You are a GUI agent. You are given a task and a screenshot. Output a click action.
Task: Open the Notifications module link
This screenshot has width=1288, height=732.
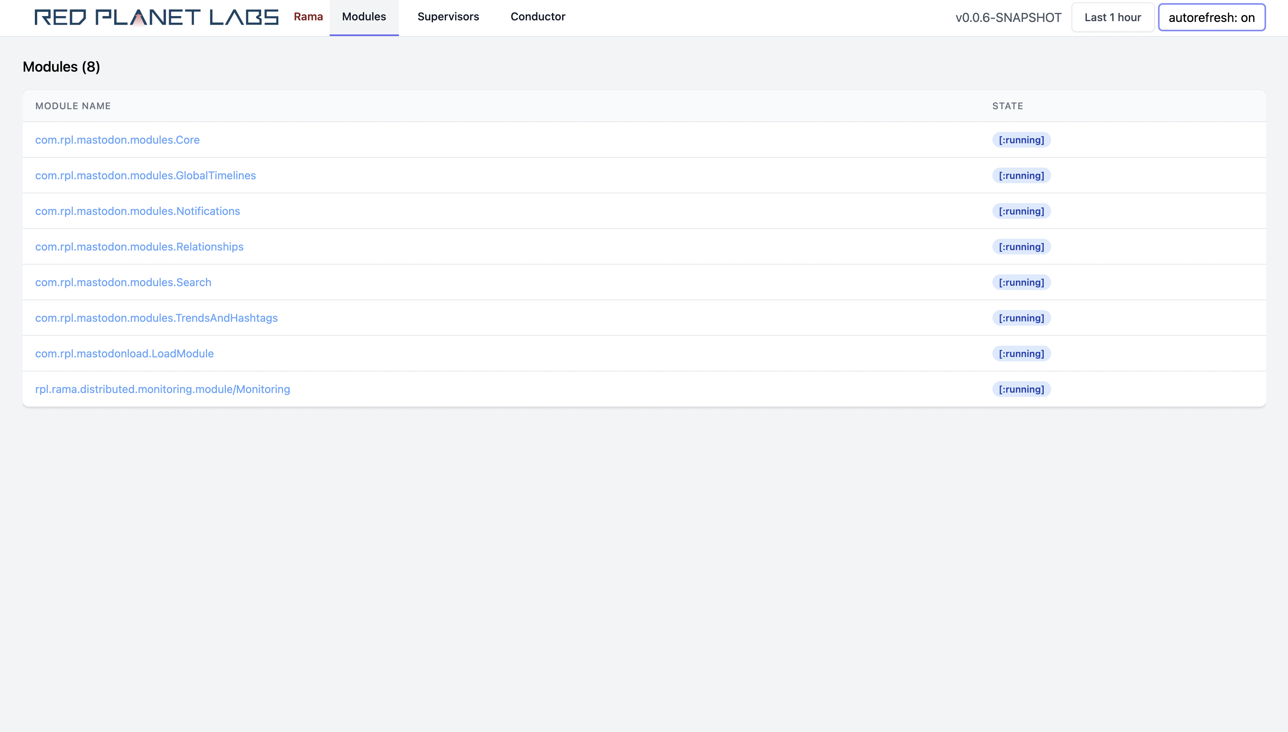pos(137,211)
